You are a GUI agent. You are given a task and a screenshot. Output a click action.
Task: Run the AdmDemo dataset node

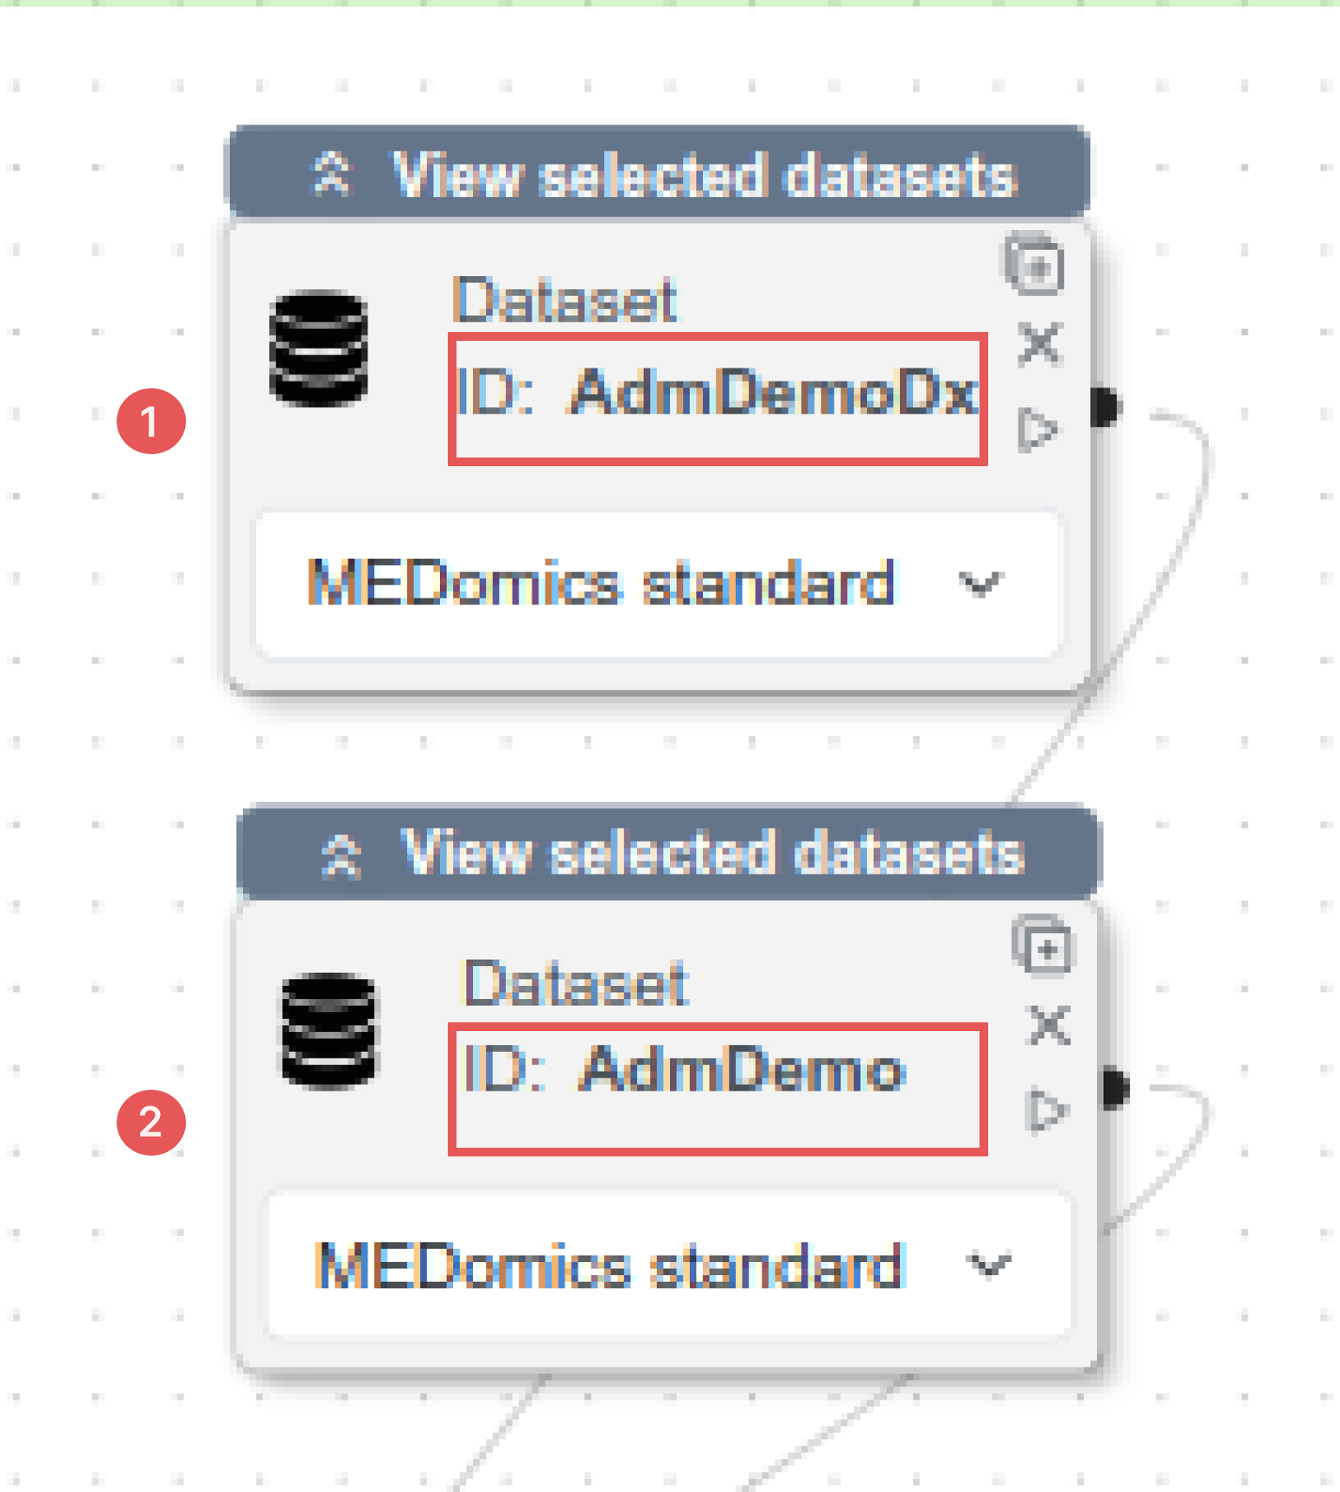[1047, 1111]
